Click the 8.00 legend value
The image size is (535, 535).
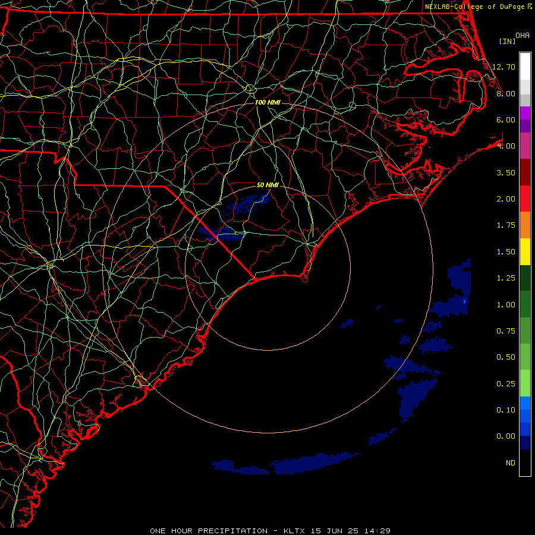(x=506, y=93)
